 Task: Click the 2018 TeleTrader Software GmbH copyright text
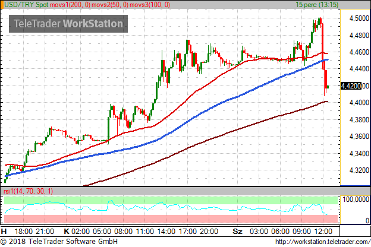click(x=59, y=242)
